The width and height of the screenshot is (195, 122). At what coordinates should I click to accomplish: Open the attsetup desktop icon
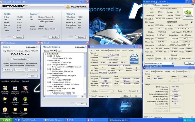[25, 88]
